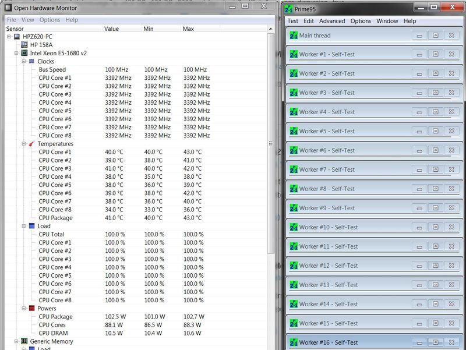The image size is (466, 350).
Task: Click the Prime95 title bar icon
Action: click(288, 9)
